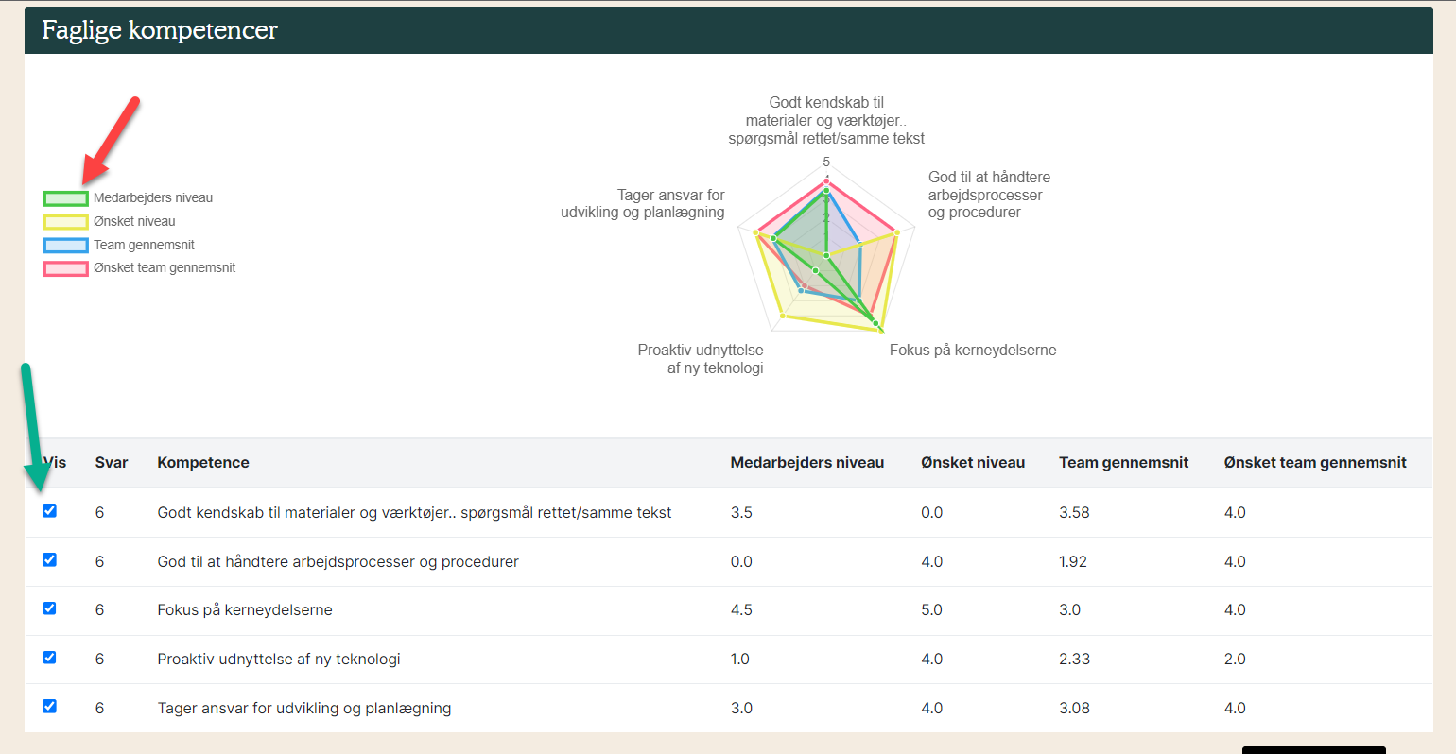1456x754 pixels.
Task: Click the Svar value 6 in the Fokus på kerneydelserne row
Action: tap(99, 610)
